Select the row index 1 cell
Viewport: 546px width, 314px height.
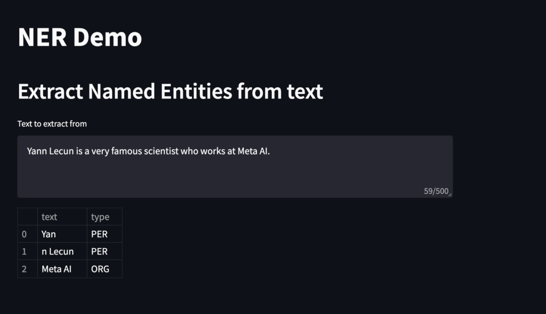pyautogui.click(x=24, y=252)
